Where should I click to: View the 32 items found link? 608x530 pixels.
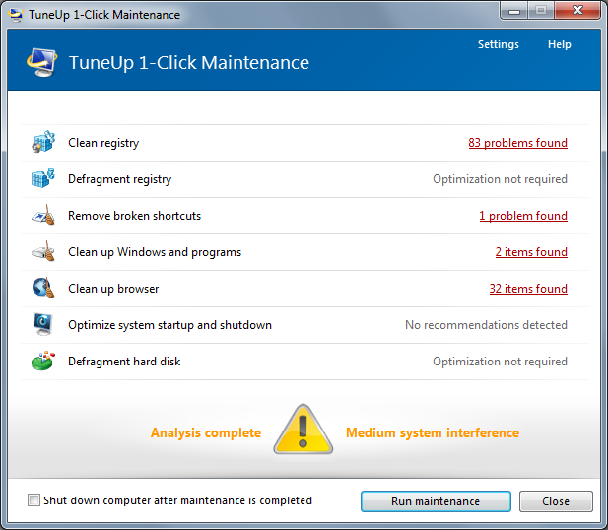528,289
